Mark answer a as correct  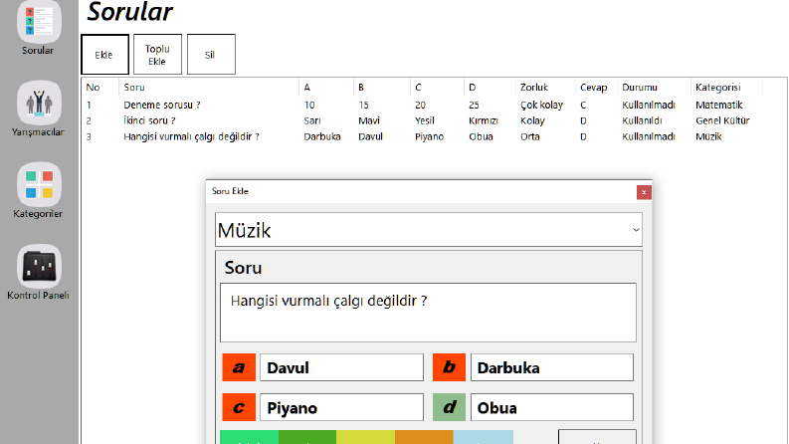[239, 367]
